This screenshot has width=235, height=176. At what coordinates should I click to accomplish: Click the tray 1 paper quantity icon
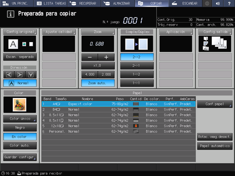pos(136,104)
